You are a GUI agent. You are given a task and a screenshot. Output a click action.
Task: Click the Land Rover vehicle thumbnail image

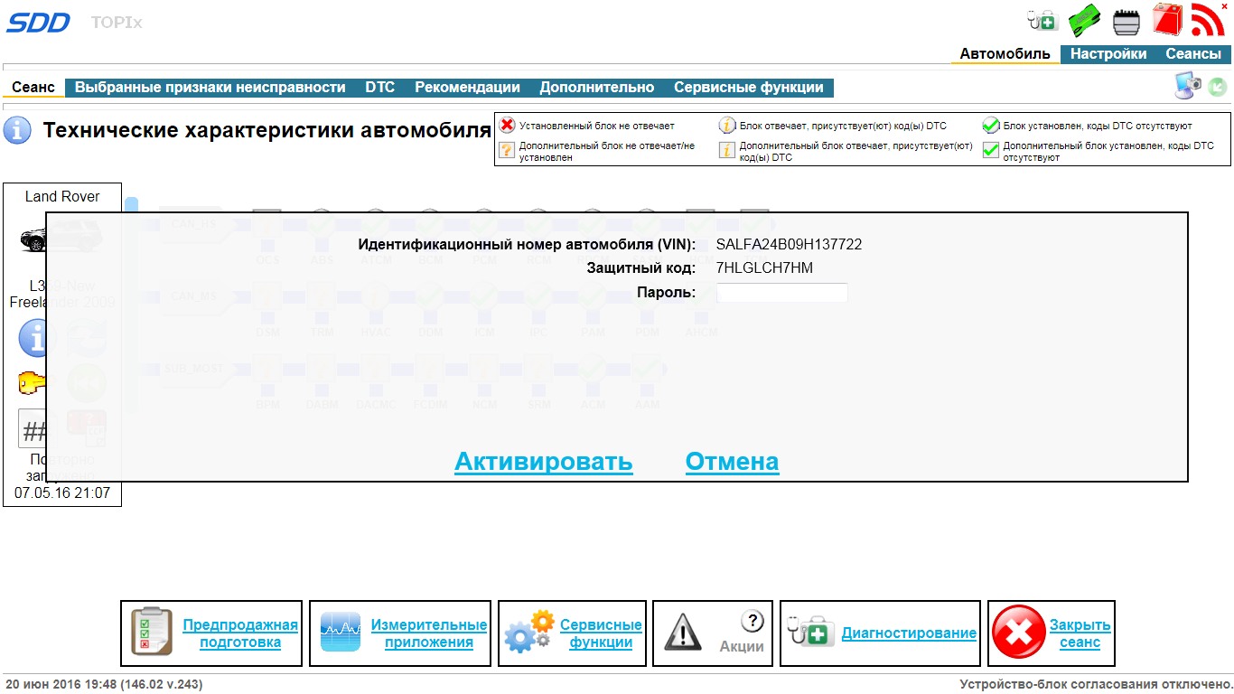[x=61, y=238]
